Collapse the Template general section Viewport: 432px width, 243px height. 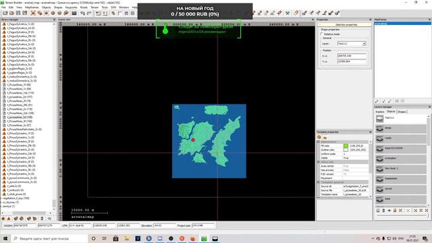tap(318, 182)
